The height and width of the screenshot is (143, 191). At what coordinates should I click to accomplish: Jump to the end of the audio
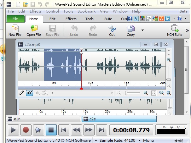click(101, 130)
